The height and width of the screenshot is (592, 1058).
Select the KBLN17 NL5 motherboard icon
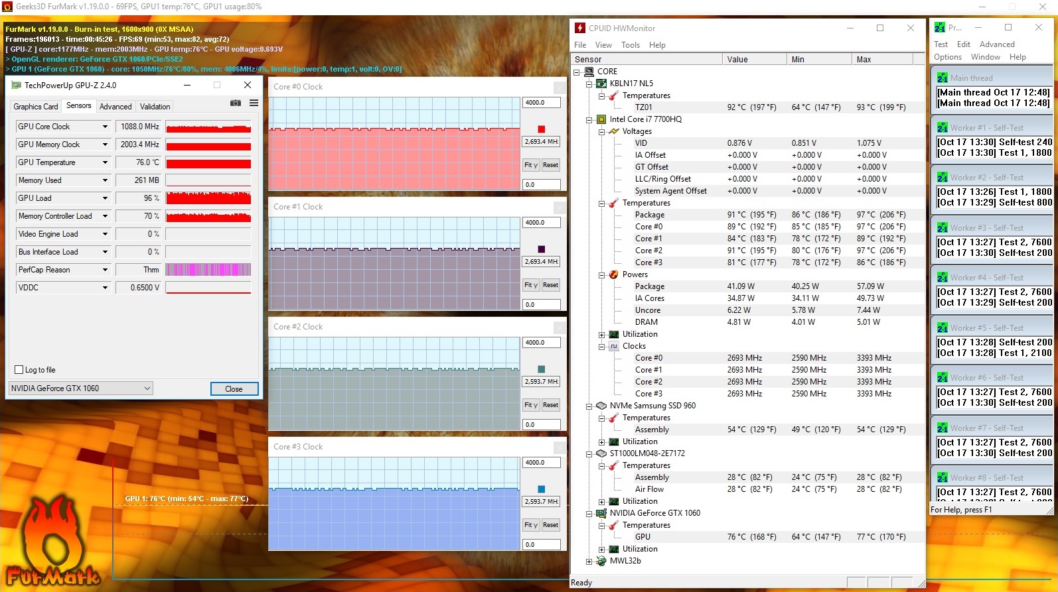[601, 84]
